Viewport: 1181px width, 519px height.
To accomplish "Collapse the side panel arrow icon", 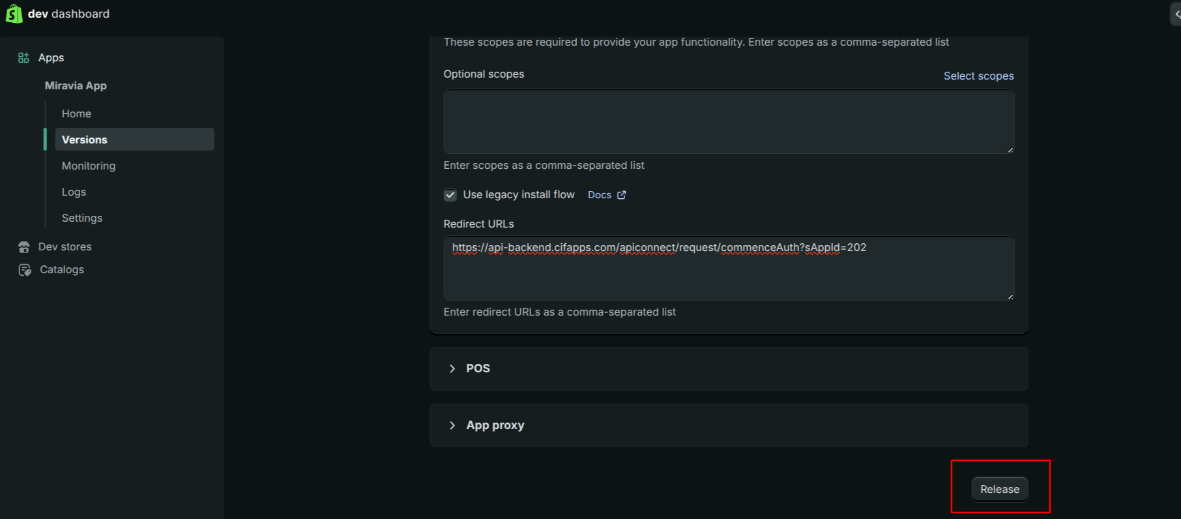I will pyautogui.click(x=1176, y=14).
